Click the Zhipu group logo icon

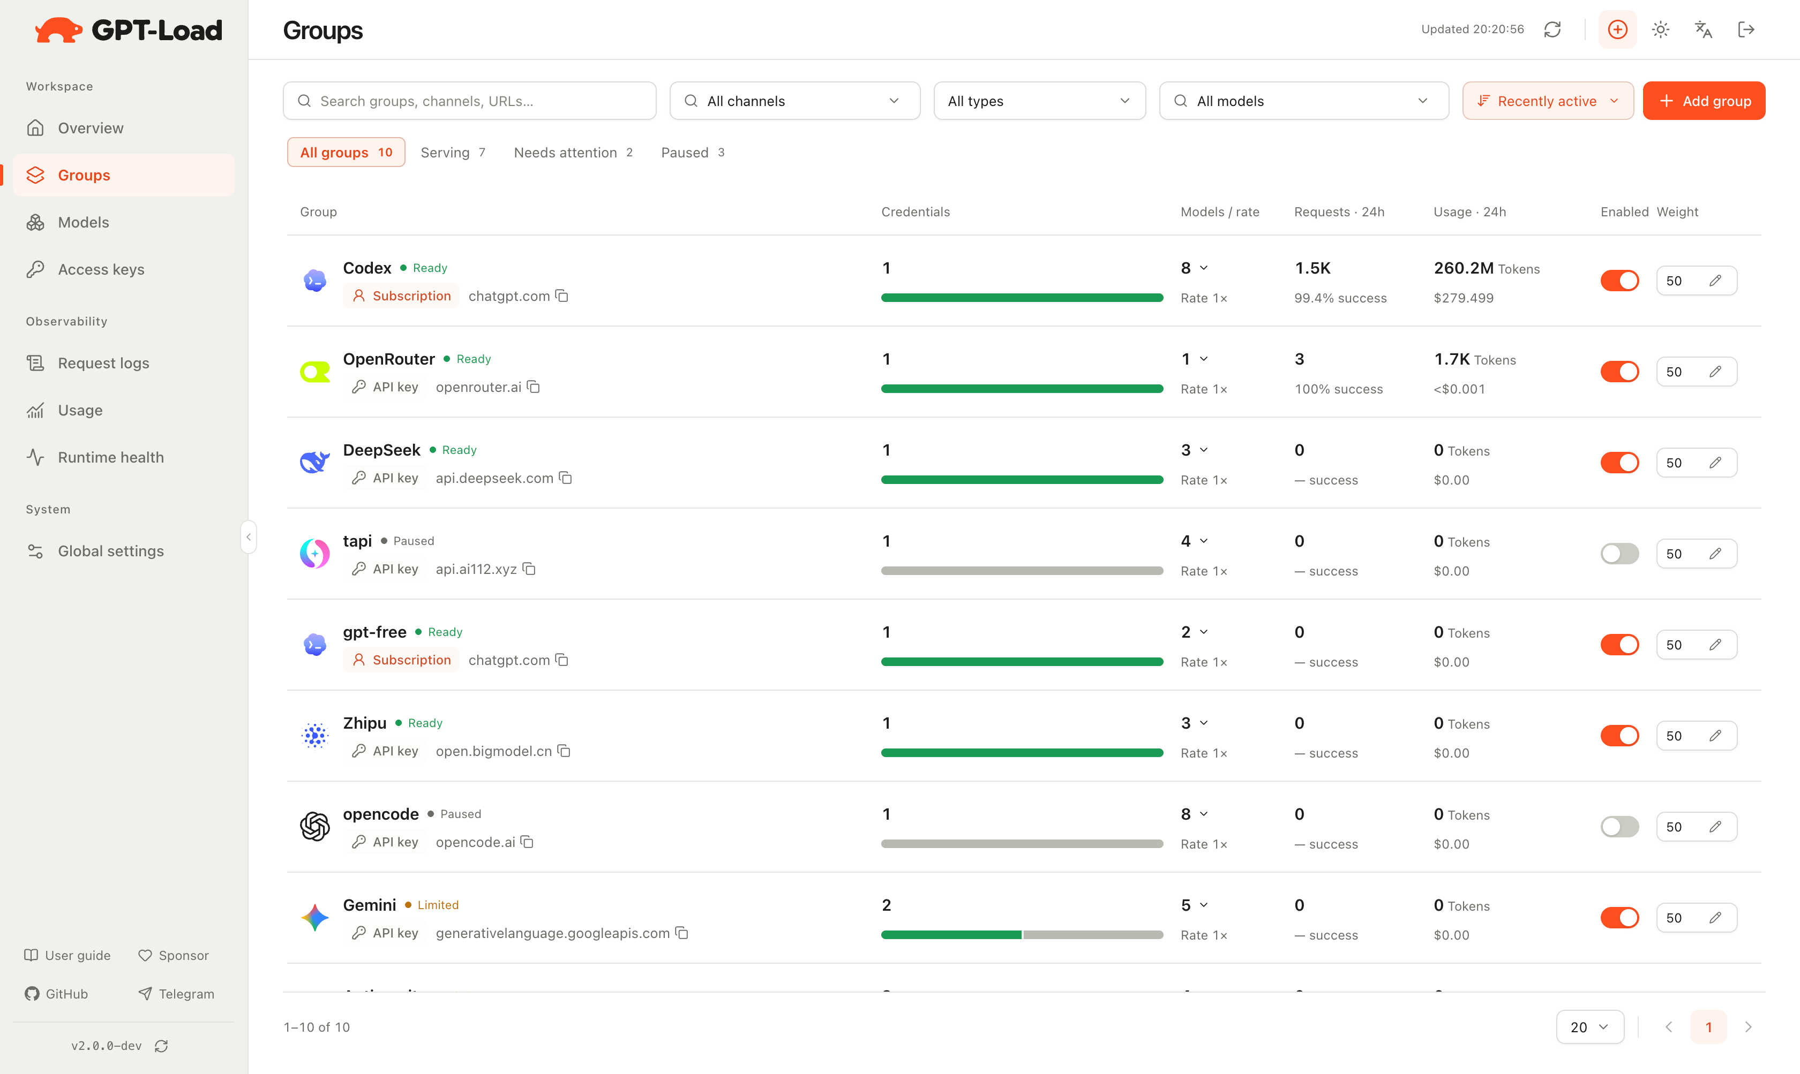[315, 735]
